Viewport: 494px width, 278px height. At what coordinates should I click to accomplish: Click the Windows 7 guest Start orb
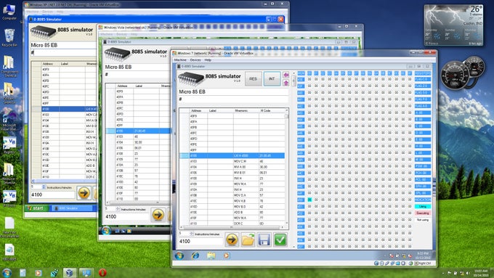click(179, 255)
